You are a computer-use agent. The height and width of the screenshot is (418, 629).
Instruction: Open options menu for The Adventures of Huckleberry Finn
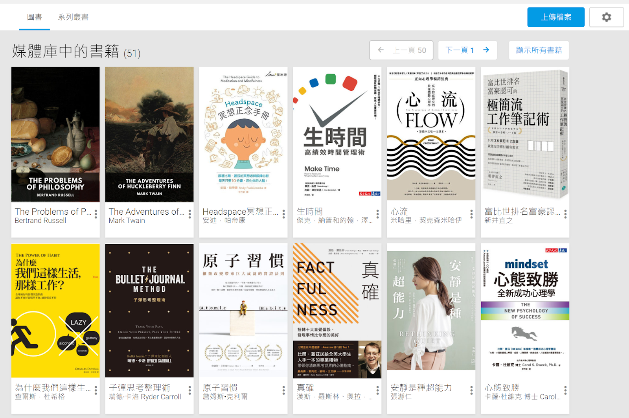click(x=189, y=214)
